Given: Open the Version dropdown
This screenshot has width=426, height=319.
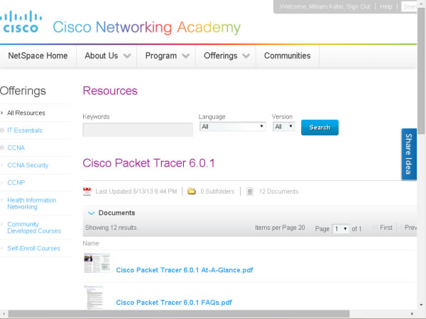Looking at the screenshot, I should tap(283, 127).
